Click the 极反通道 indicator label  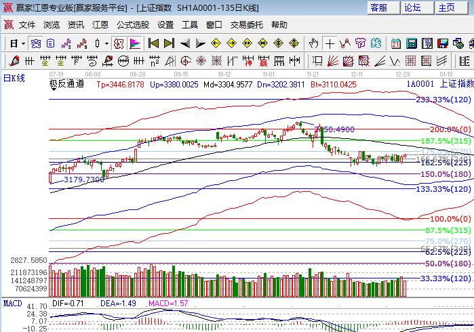66,84
